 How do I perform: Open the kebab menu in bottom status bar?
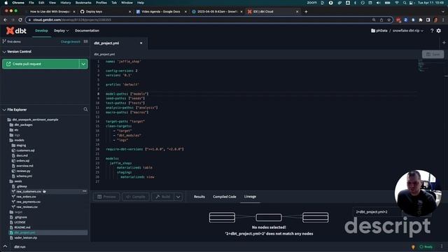point(442,246)
